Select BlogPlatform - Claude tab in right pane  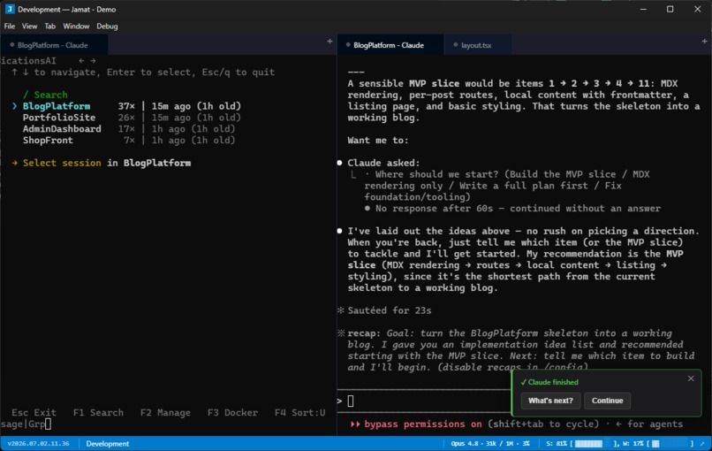(x=389, y=45)
